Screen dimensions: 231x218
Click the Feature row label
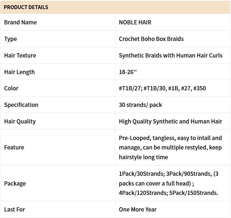[14, 147]
